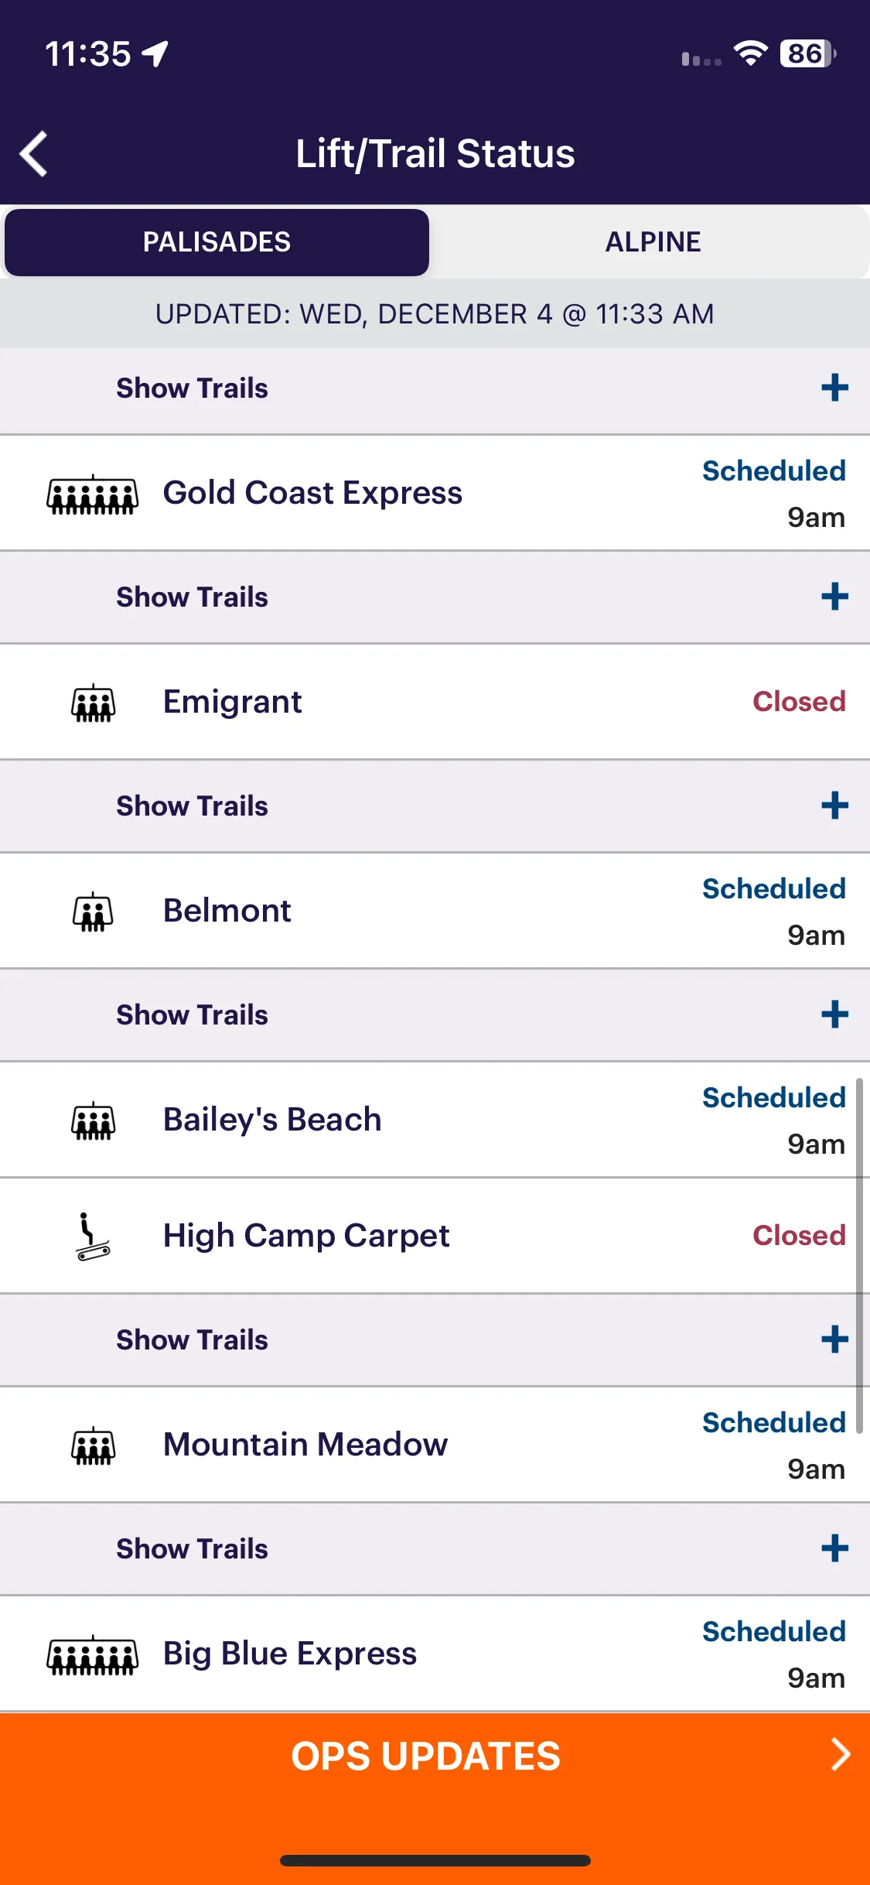Tap the back arrow icon

[x=34, y=153]
